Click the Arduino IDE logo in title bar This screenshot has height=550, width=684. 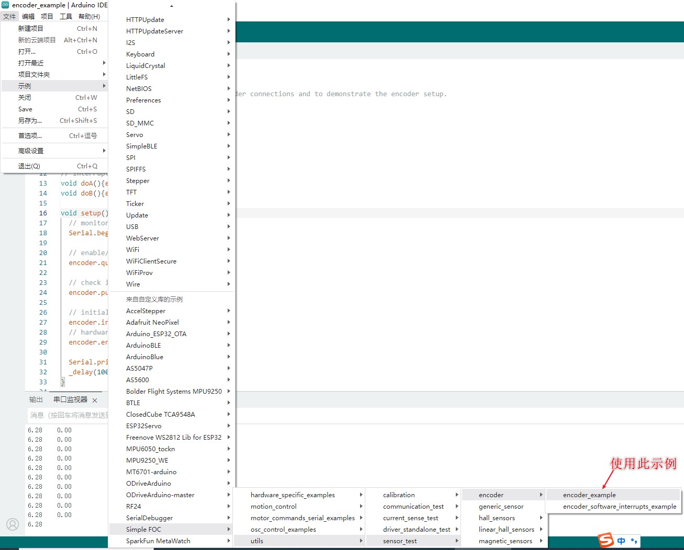tap(5, 5)
